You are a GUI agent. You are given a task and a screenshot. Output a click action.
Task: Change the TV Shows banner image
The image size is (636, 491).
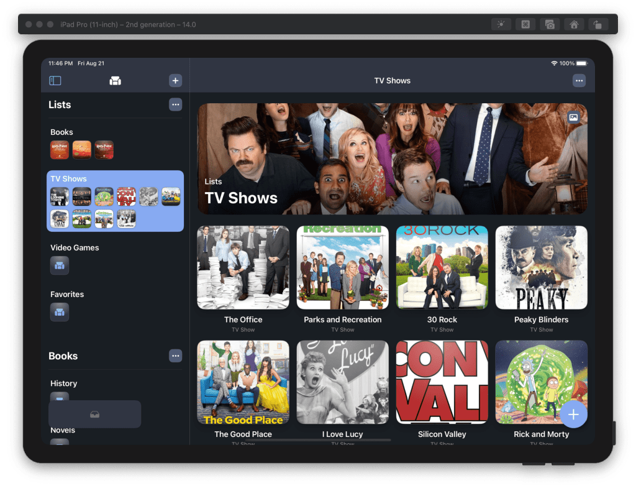coord(573,117)
